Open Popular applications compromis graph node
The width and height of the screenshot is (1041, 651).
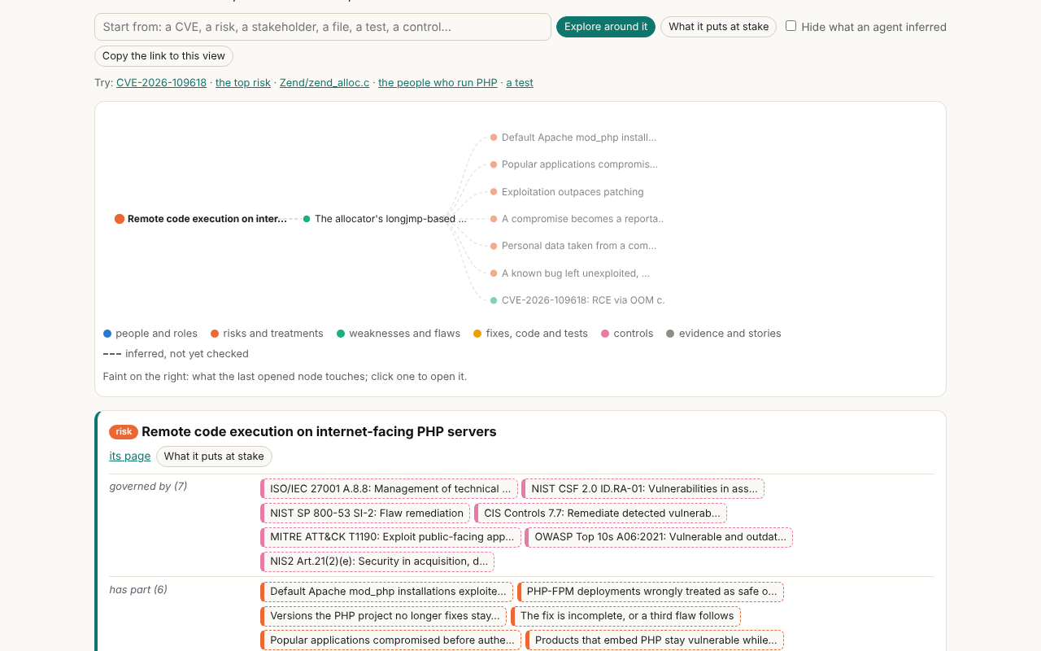coord(574,164)
